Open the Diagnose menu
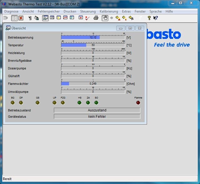 pyautogui.click(x=11, y=12)
